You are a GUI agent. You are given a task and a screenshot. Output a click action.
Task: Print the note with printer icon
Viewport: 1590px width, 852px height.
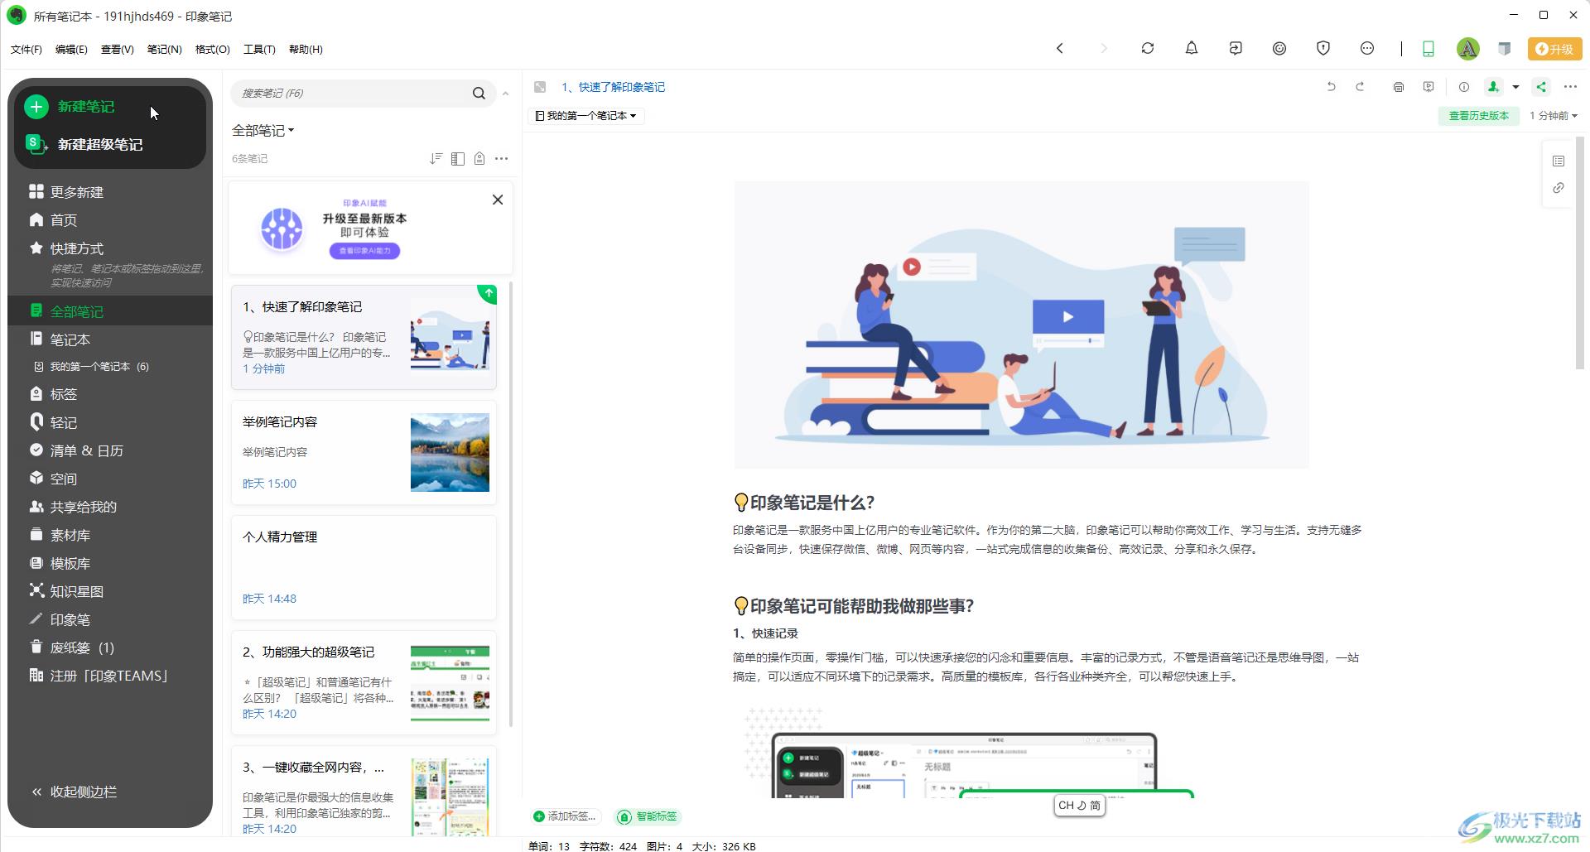click(x=1398, y=87)
